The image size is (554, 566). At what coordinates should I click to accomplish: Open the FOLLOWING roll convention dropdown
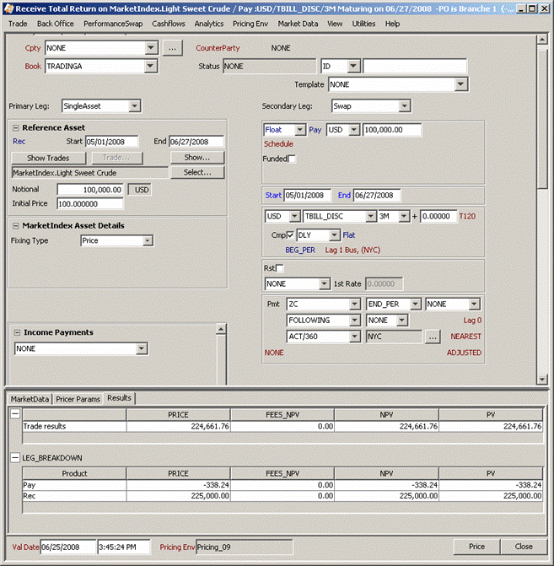coord(355,321)
